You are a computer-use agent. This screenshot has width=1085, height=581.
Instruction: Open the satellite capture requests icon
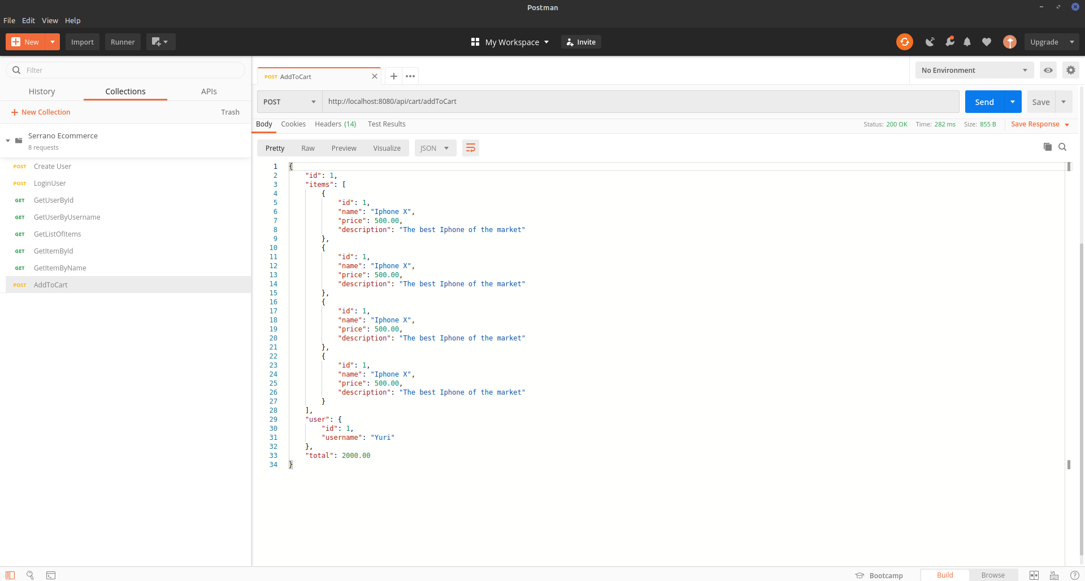tap(930, 42)
